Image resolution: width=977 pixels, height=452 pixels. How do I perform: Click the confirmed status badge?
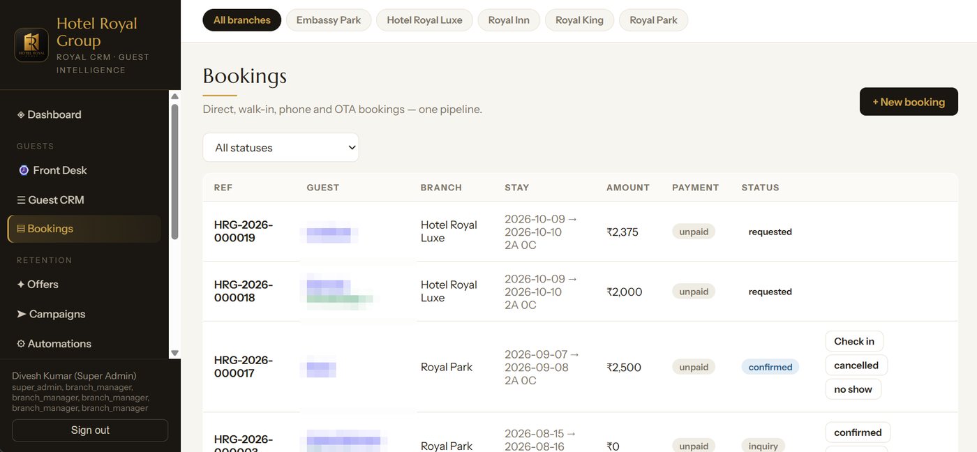click(770, 367)
